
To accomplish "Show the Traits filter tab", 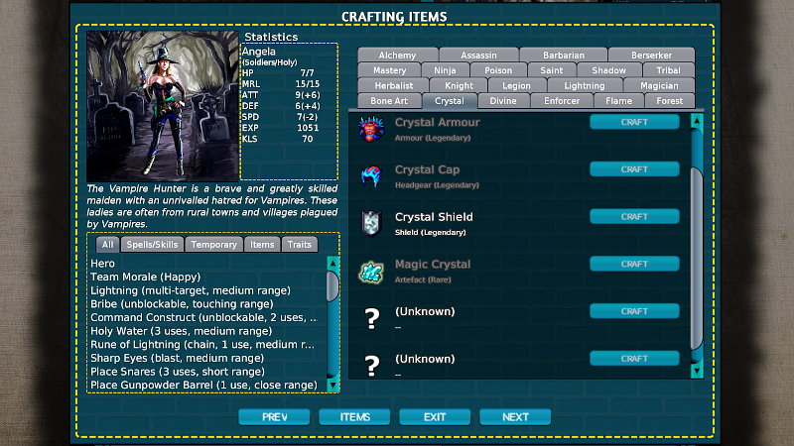I will [298, 245].
